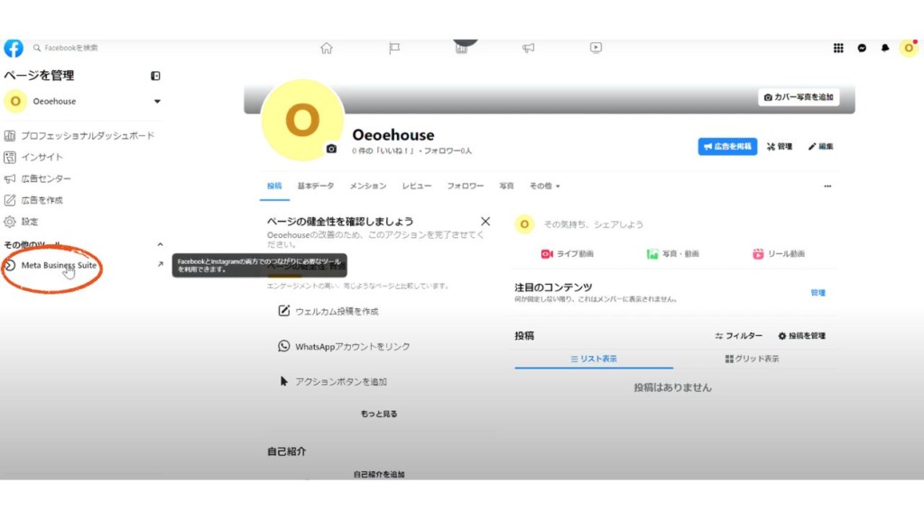Image resolution: width=924 pixels, height=519 pixels.
Task: Click the 広告を掲載 button
Action: point(727,146)
